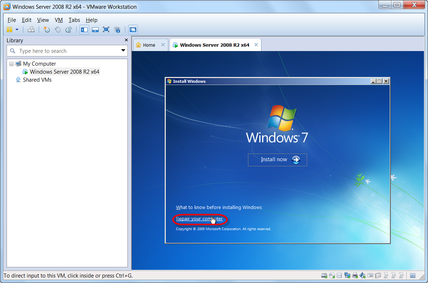The width and height of the screenshot is (428, 283).
Task: Open the power options dropdown arrow
Action: [x=17, y=30]
